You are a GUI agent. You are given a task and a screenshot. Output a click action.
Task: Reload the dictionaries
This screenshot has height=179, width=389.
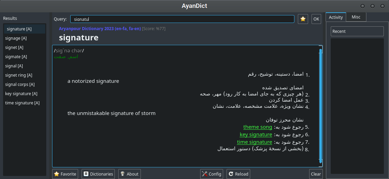pos(239,174)
